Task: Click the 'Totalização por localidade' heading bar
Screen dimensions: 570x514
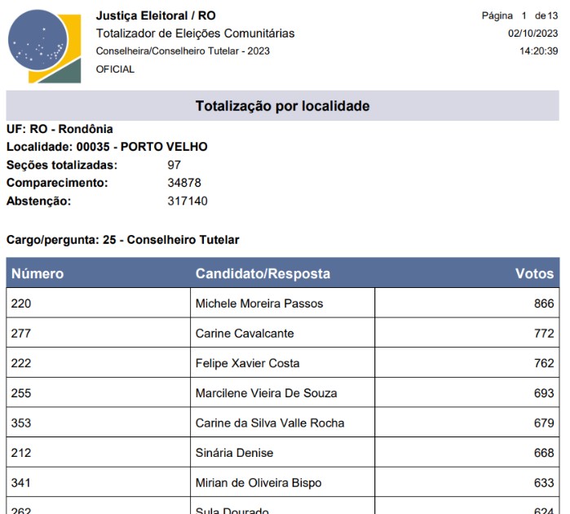Action: pyautogui.click(x=282, y=106)
